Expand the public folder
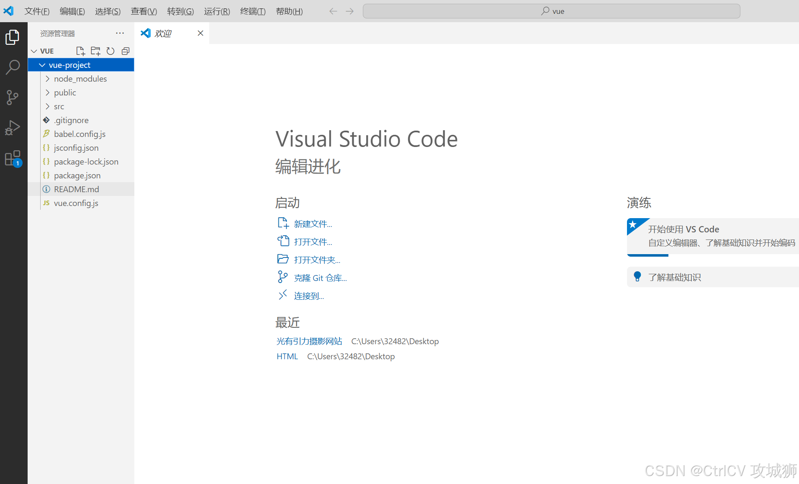 [x=47, y=93]
